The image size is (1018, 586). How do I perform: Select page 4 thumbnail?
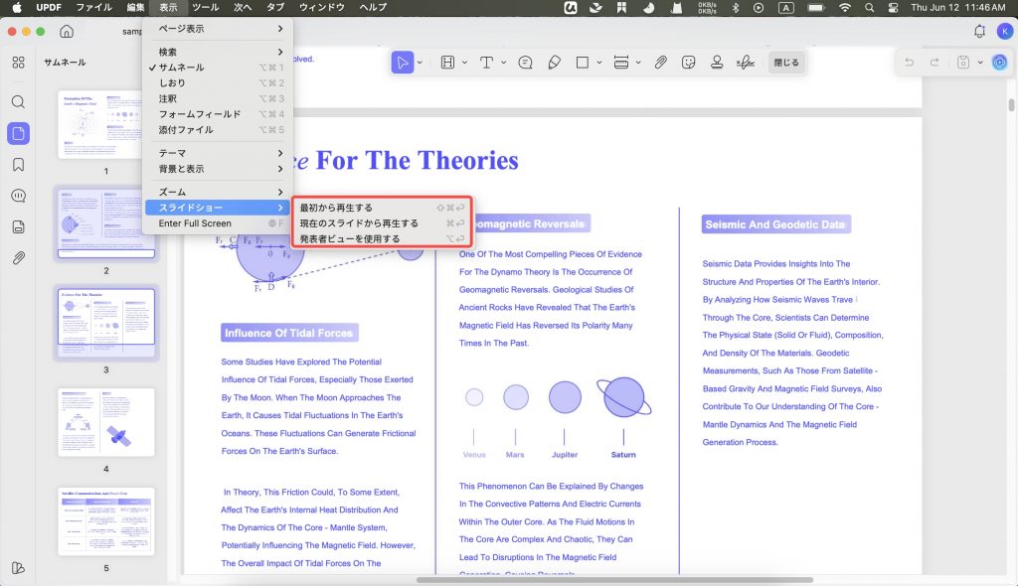pos(105,422)
